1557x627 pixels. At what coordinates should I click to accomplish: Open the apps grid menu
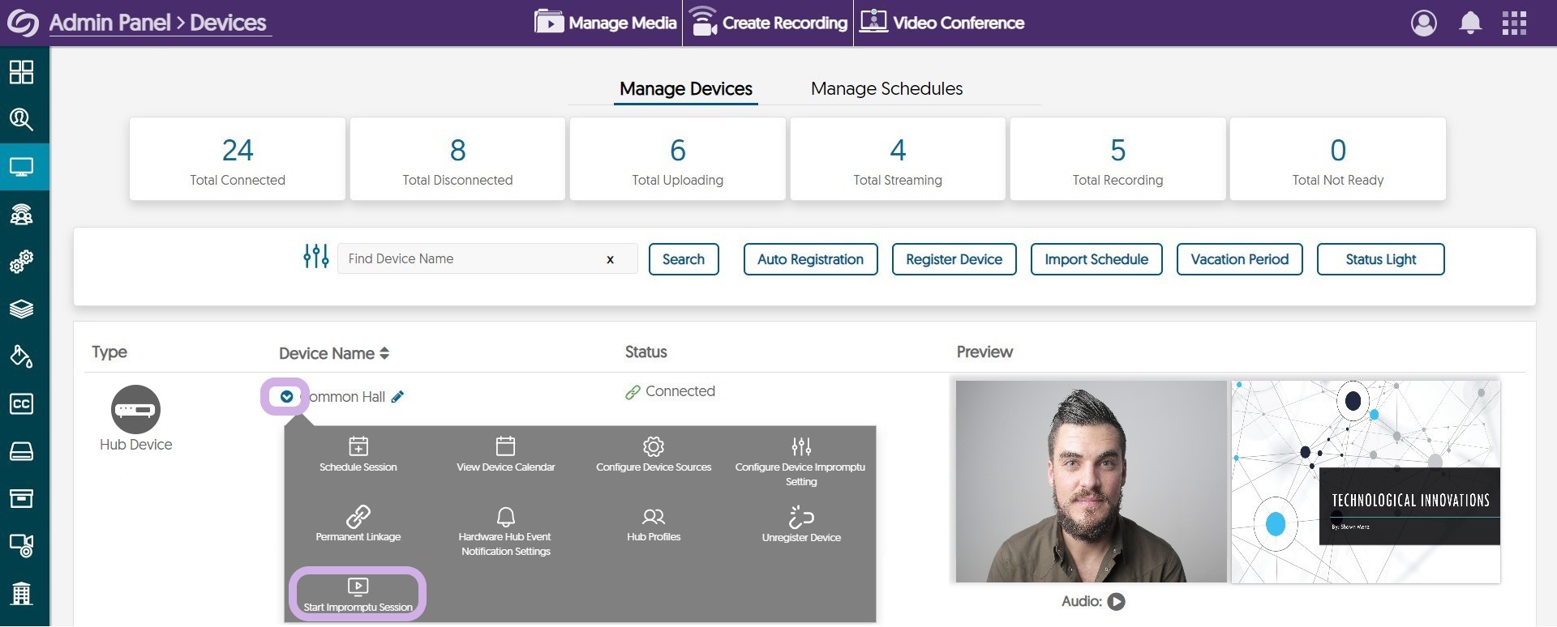(x=1513, y=23)
